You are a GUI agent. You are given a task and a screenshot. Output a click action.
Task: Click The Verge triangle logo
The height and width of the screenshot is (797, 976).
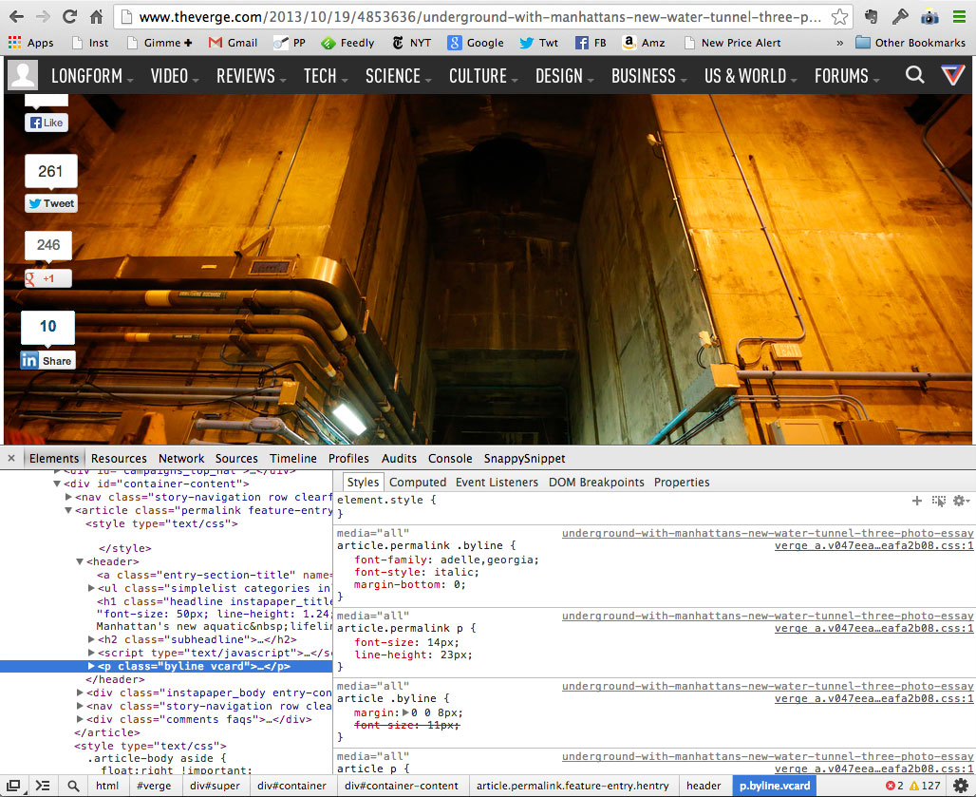(953, 75)
